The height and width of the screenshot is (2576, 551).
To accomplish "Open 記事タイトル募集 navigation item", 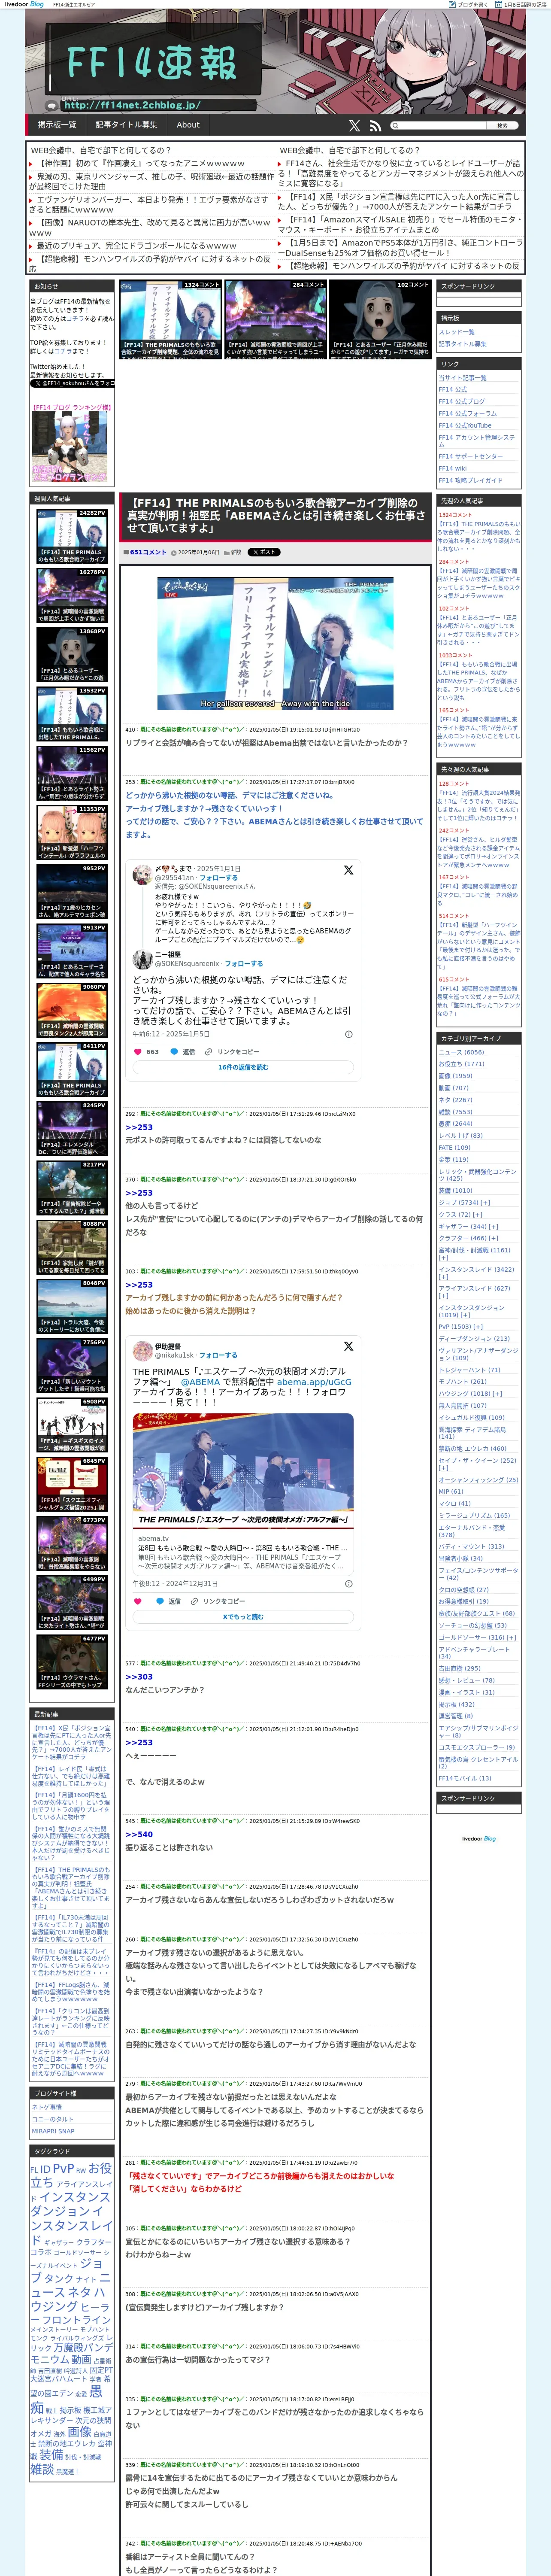I will 127,125.
